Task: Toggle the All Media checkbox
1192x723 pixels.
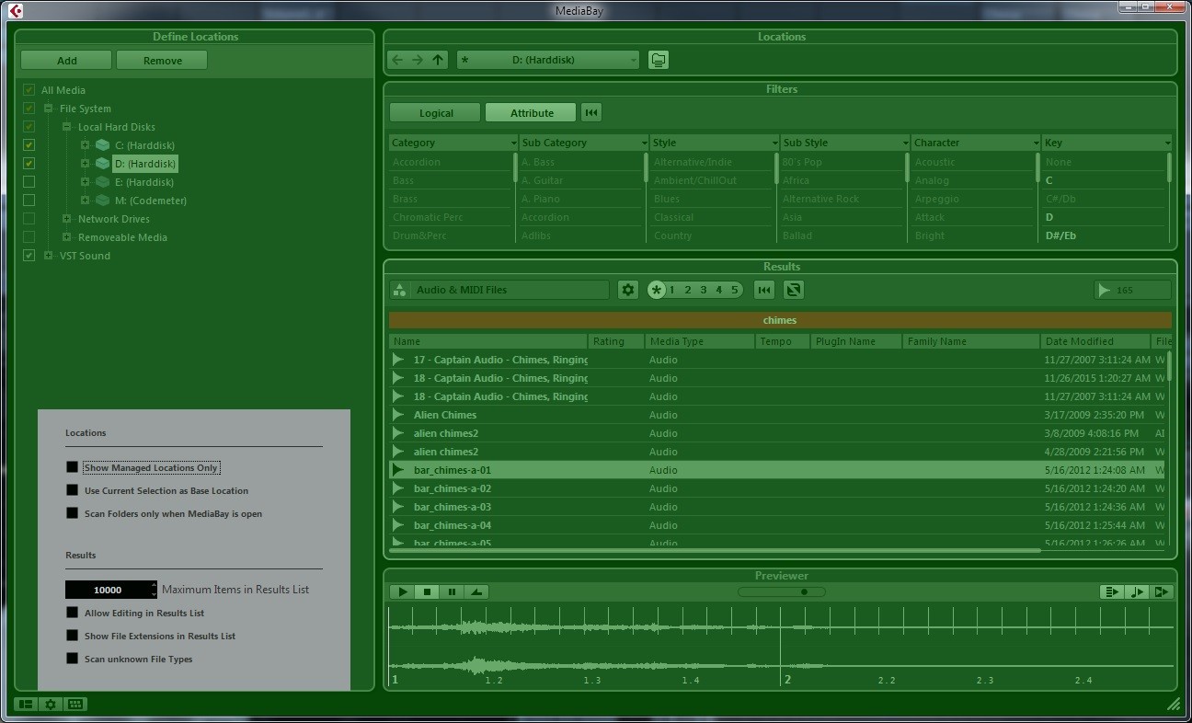Action: [x=29, y=90]
